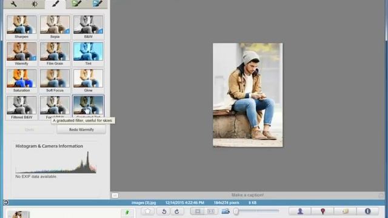Viewport: 388px width, 218px height.
Task: Apply the Filtered B&W effect
Action: point(22,108)
